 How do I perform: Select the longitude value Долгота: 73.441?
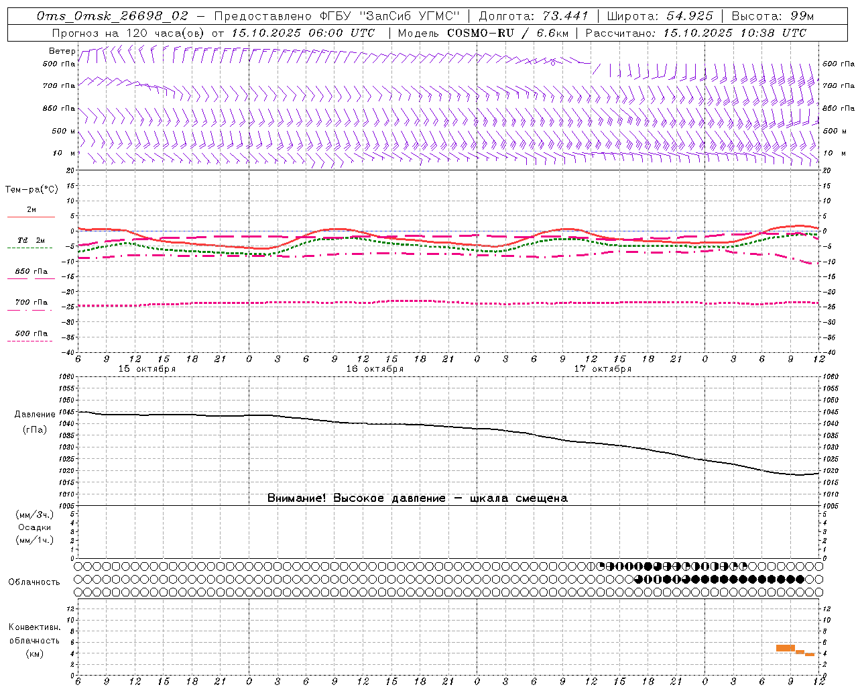(534, 16)
